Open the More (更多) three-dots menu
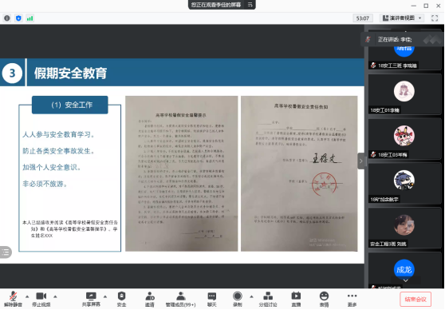The image size is (445, 310). 352,299
